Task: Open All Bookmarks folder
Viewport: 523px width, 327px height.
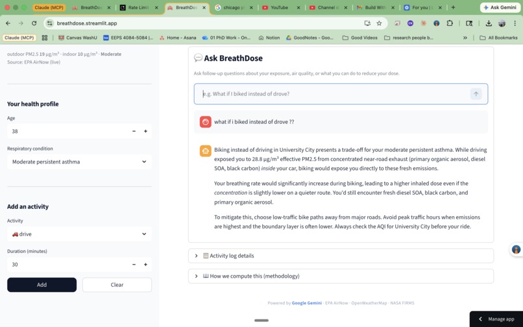Action: point(498,38)
